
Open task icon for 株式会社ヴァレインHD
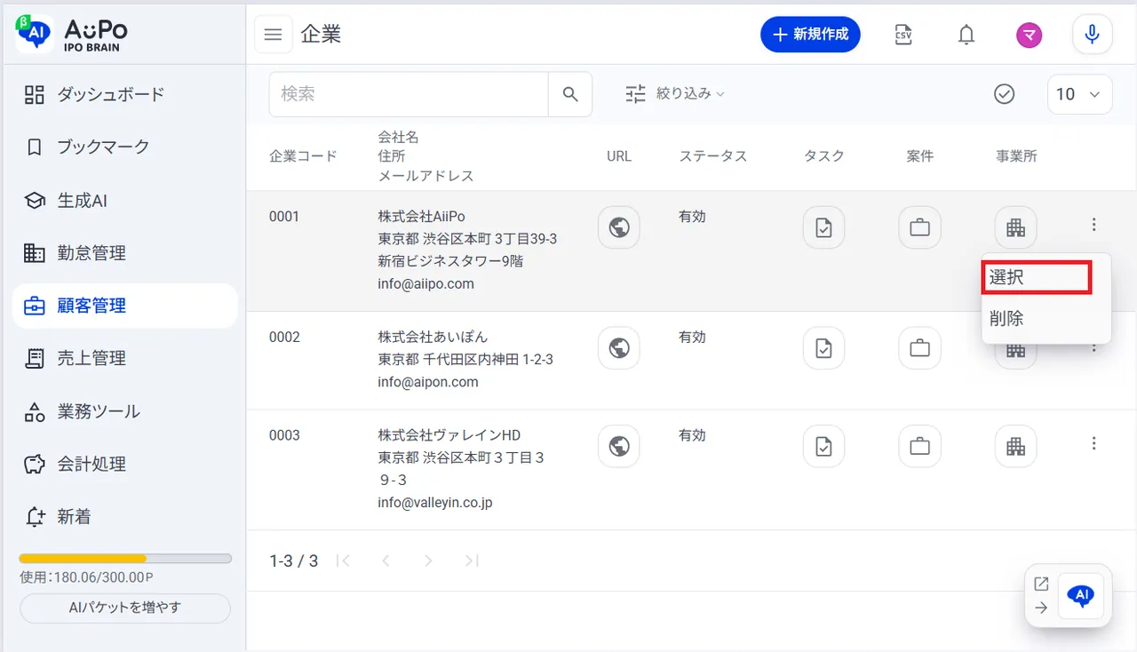(x=824, y=446)
